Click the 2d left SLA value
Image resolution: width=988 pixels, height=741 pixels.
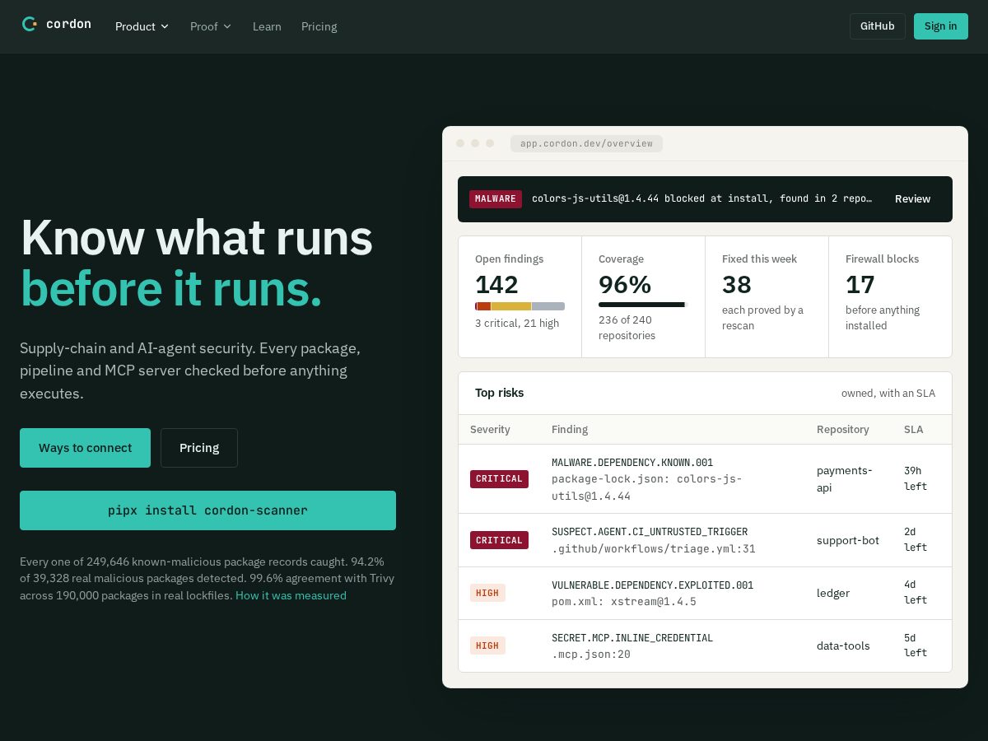(x=916, y=539)
